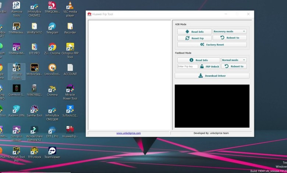
Task: Click Reboot to in ADB Mode
Action: [230, 38]
